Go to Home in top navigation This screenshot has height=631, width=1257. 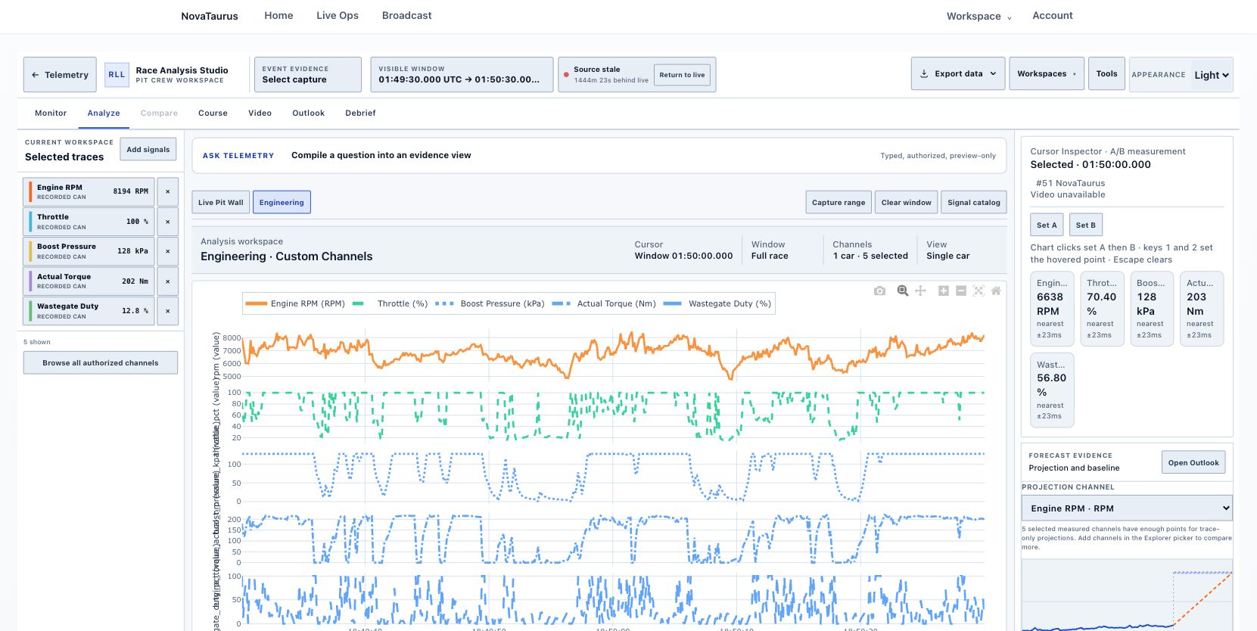point(278,15)
